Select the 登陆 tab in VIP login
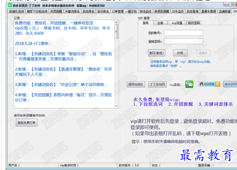This screenshot has width=237, height=170. 145,23
